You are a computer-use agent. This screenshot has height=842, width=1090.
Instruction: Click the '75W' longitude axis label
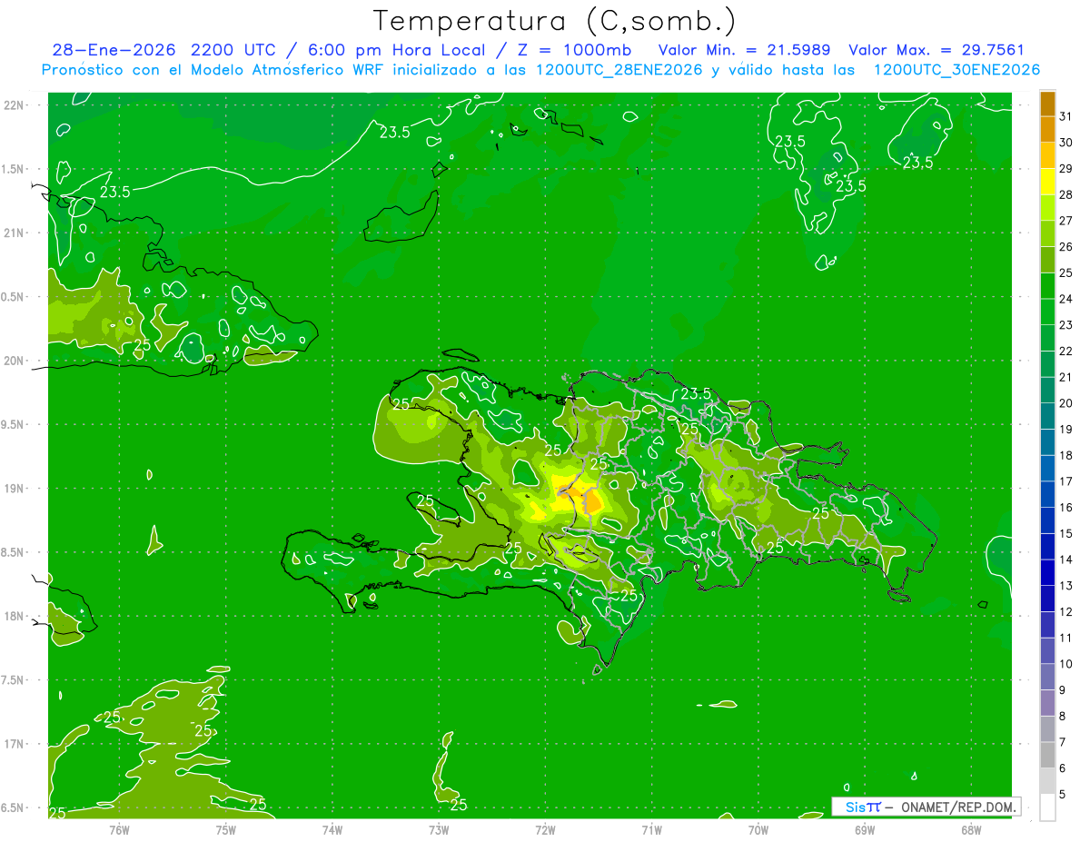coord(226,830)
